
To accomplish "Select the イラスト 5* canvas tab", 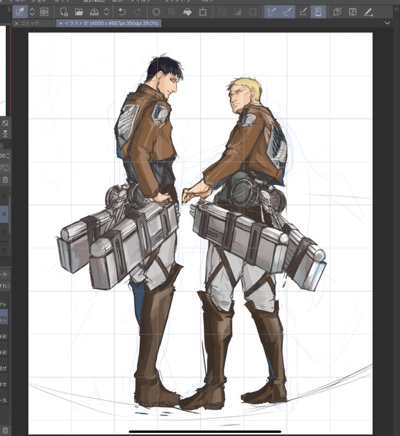I will [109, 23].
